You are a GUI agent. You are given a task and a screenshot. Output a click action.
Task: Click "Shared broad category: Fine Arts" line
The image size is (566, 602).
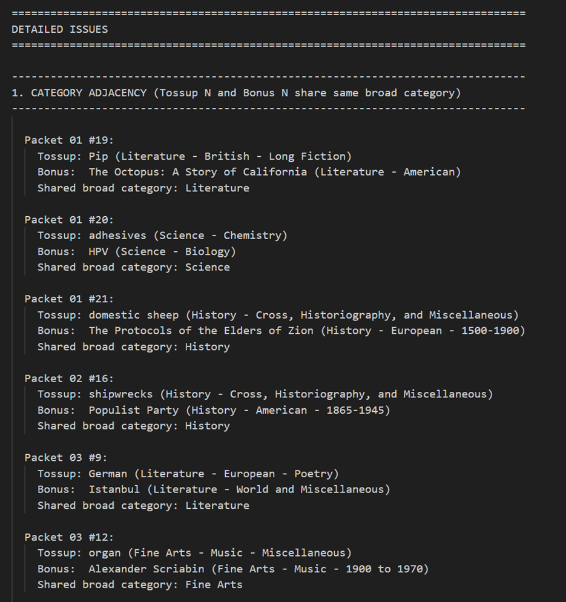140,584
